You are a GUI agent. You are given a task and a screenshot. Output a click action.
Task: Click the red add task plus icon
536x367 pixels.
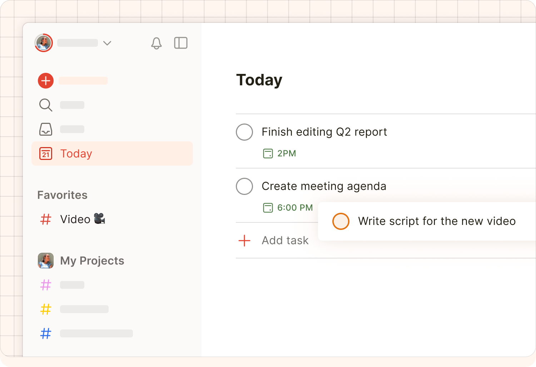pos(46,81)
